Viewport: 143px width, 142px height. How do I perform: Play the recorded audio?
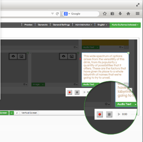[x=84, y=92]
